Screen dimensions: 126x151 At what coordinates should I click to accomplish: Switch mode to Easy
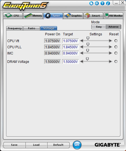point(99,27)
